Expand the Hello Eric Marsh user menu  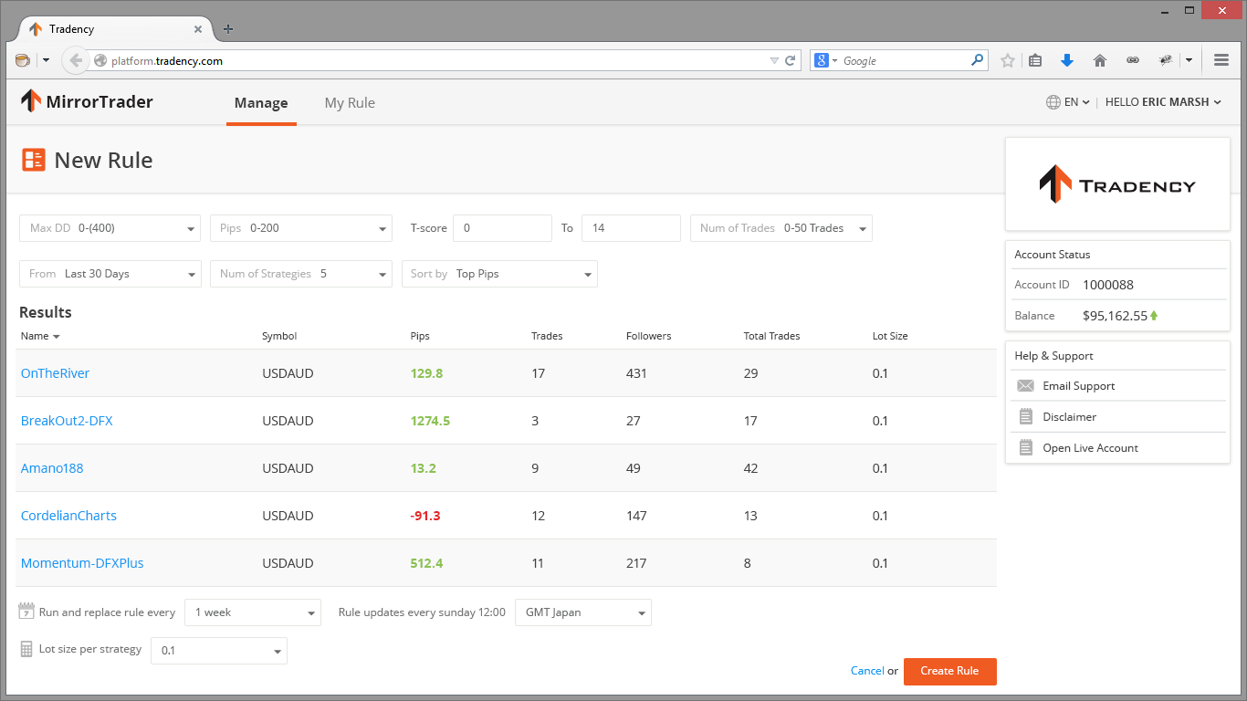(1163, 102)
